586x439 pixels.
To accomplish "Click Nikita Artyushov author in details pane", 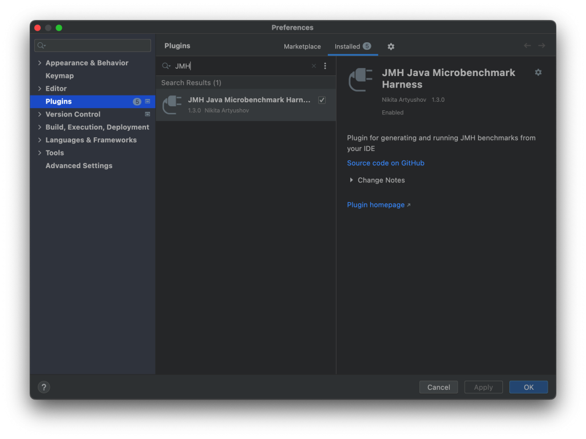I will pyautogui.click(x=403, y=99).
